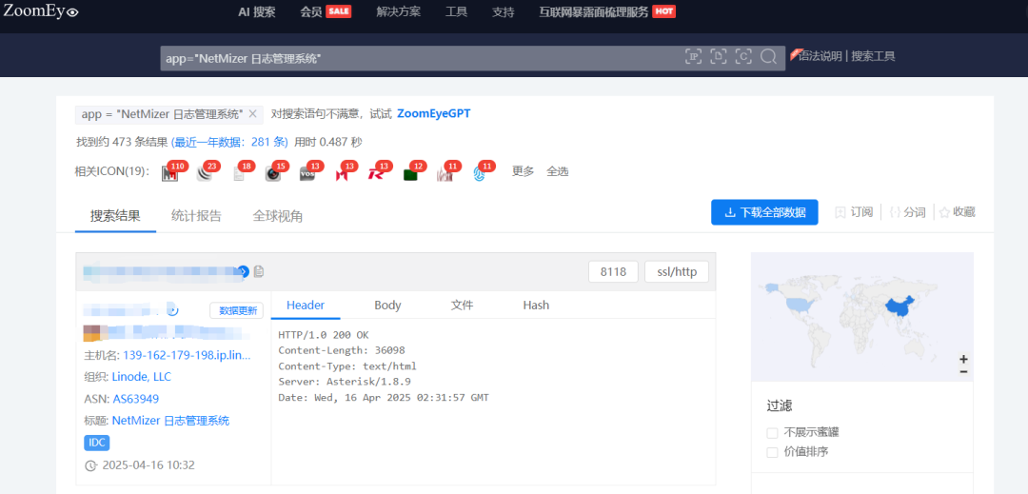Select the related icon with 23 badge

(204, 173)
